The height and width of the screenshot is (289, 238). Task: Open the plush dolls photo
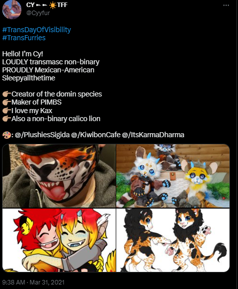(173, 176)
